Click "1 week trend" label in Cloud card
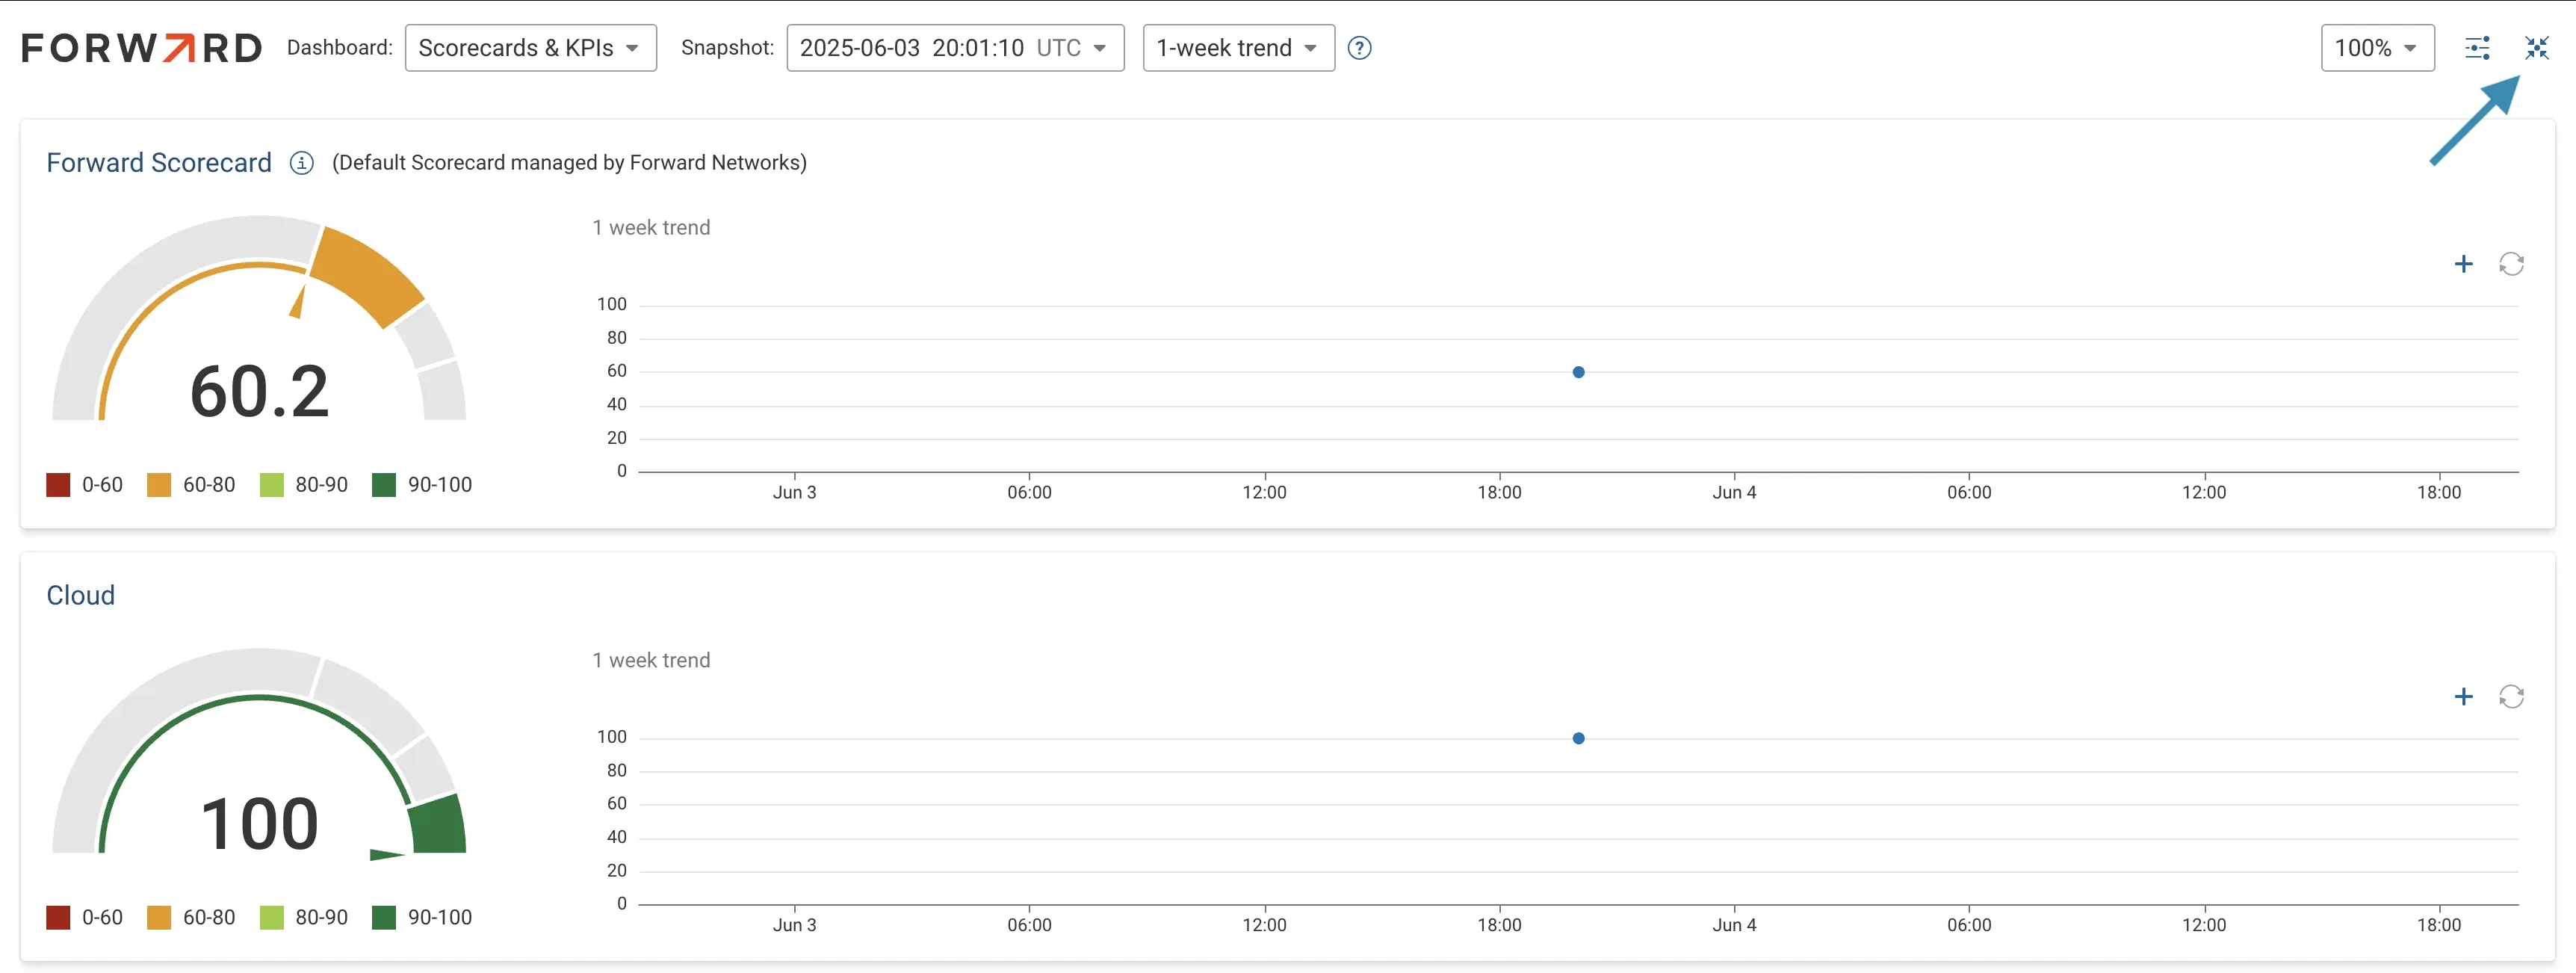 click(x=651, y=661)
